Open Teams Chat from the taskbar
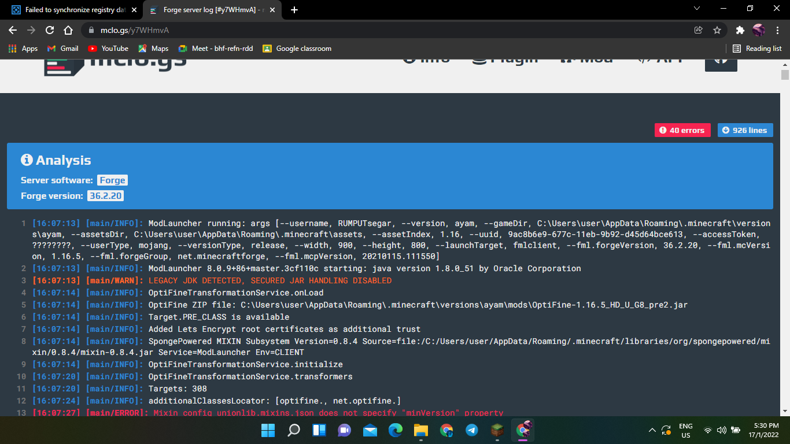This screenshot has height=444, width=790. [345, 430]
